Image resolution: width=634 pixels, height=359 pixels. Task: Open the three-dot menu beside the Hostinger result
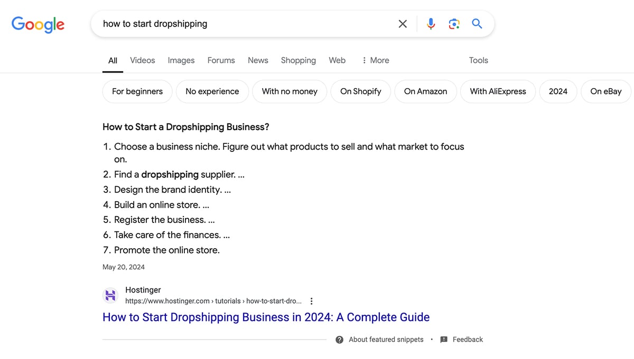pos(311,300)
